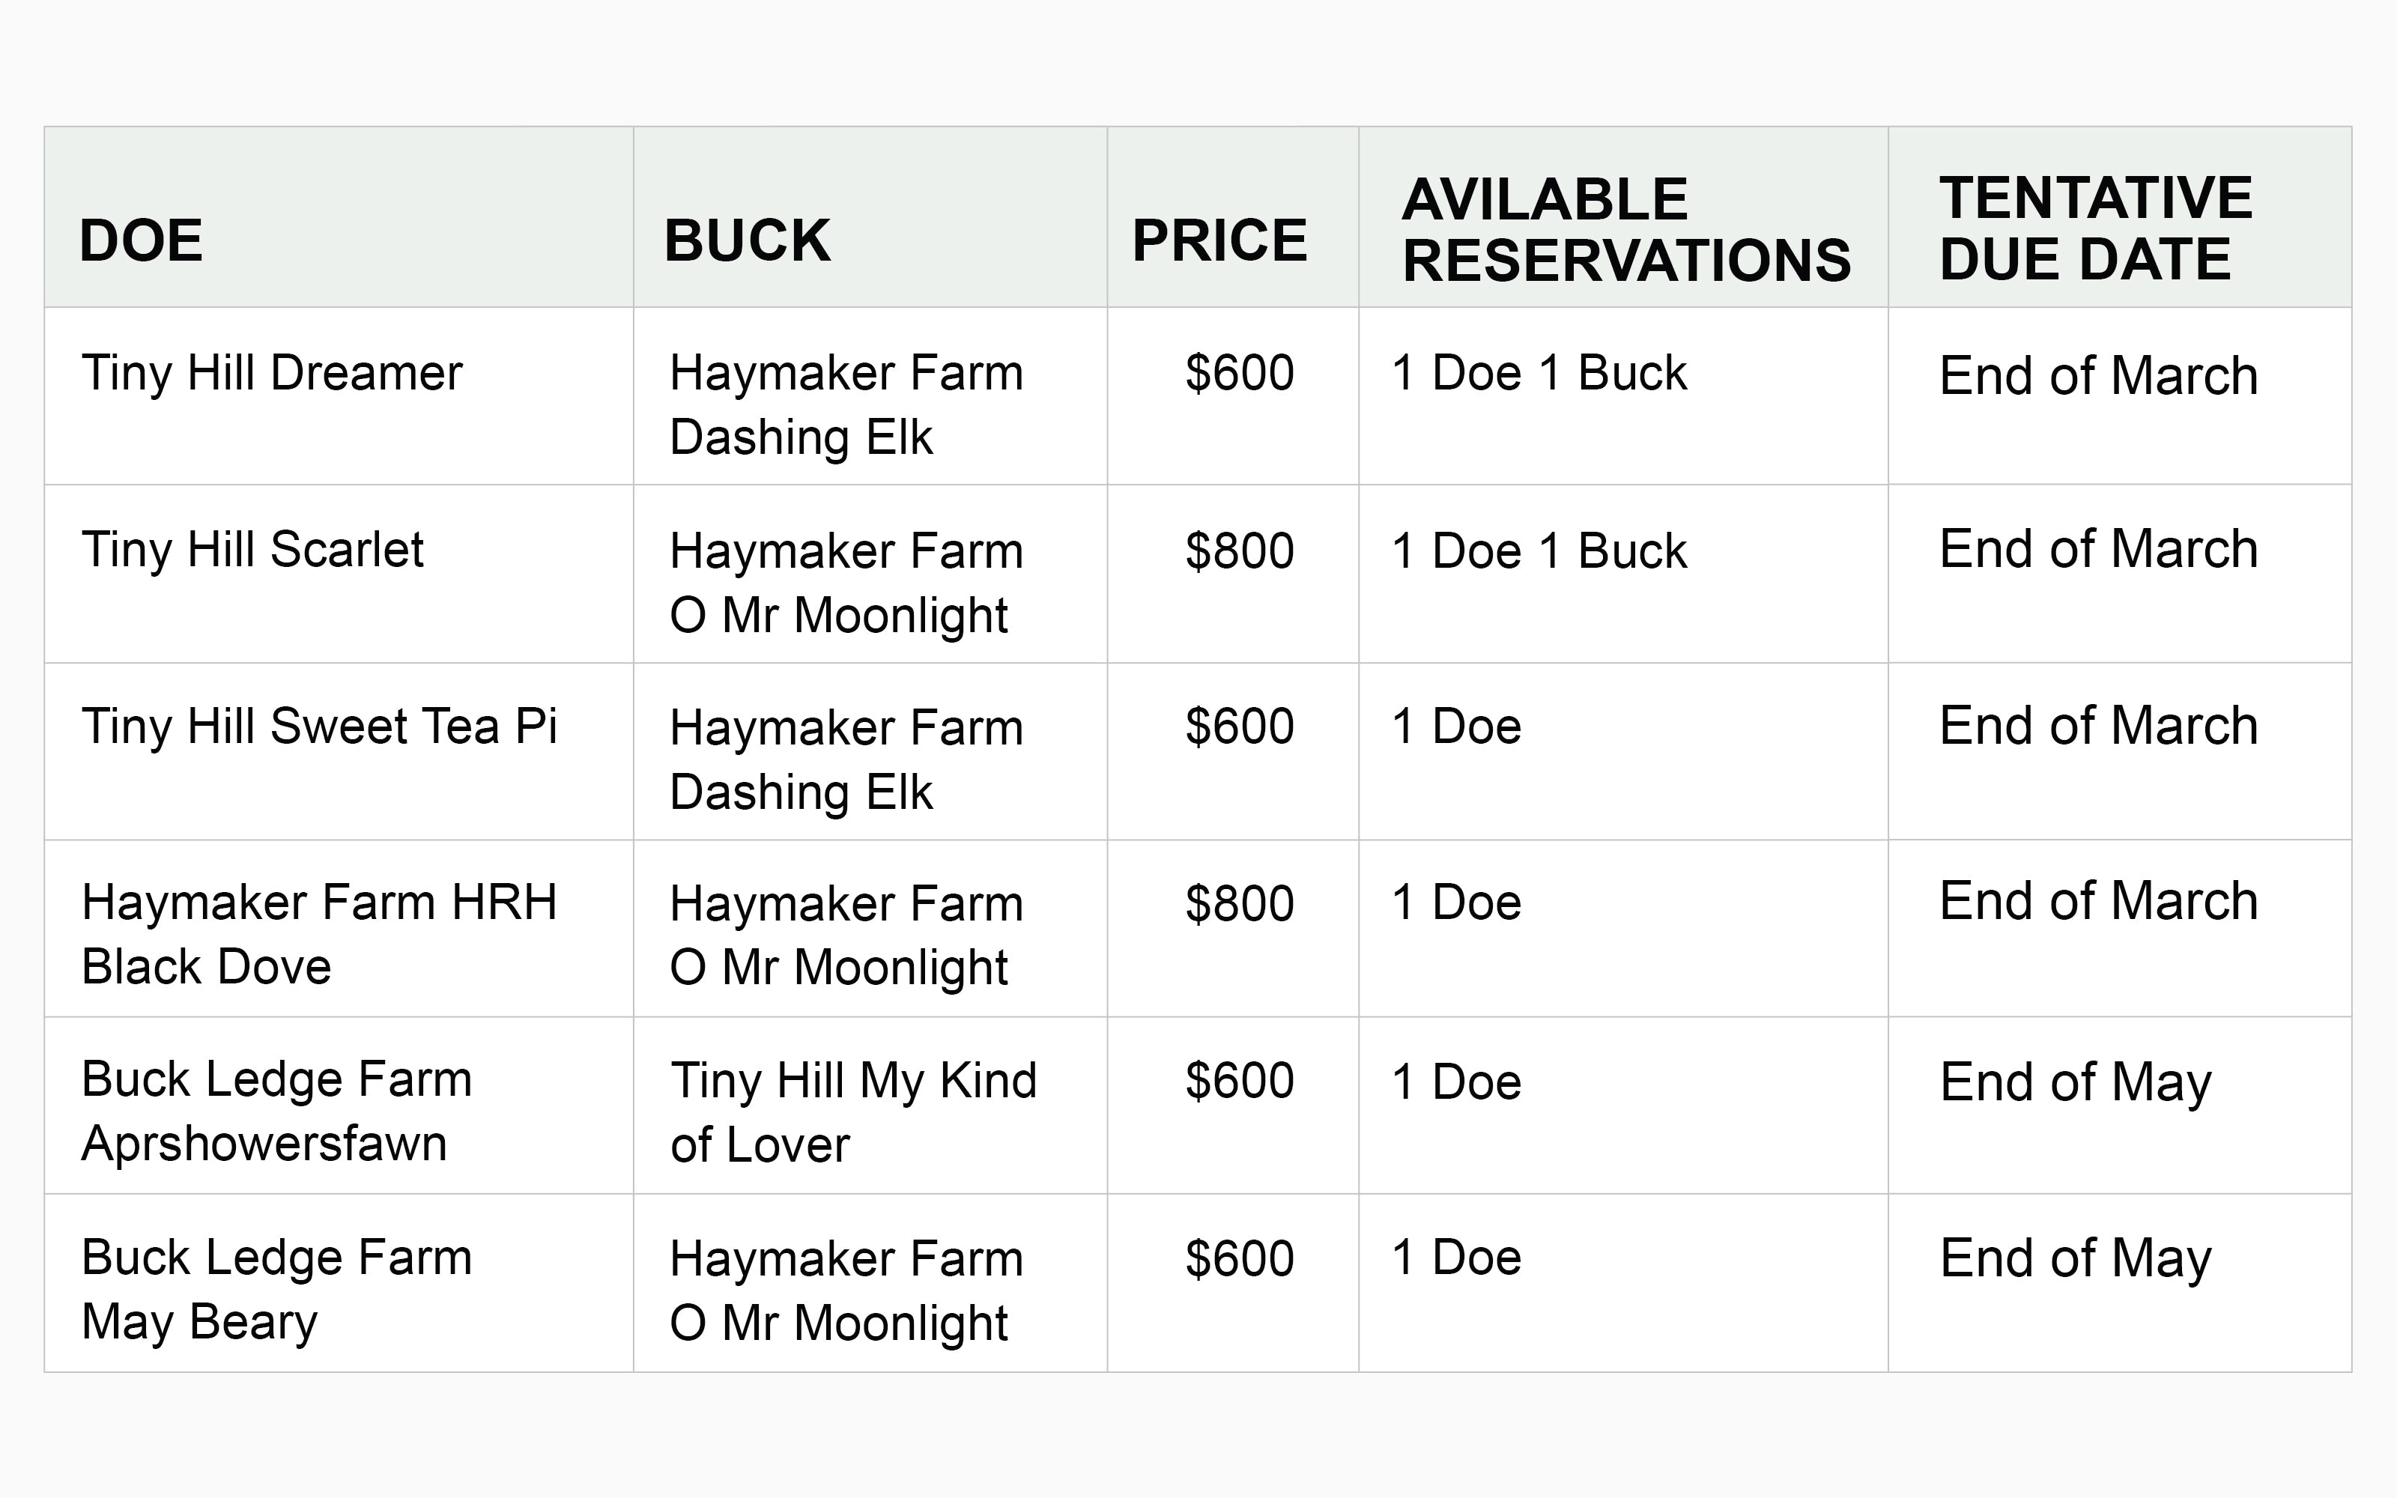Click the Tiny Hill Dreamer cell
Viewport: 2397px width, 1498px height.
pos(271,374)
